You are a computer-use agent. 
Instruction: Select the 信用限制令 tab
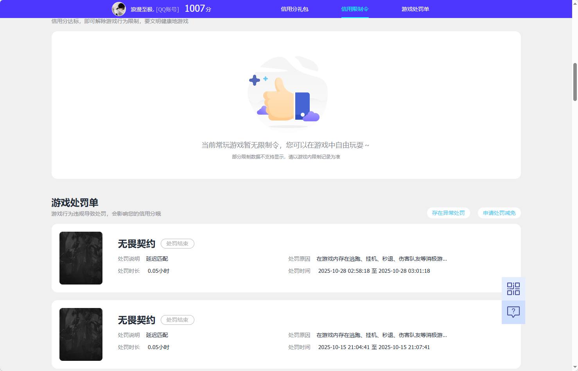coord(354,9)
